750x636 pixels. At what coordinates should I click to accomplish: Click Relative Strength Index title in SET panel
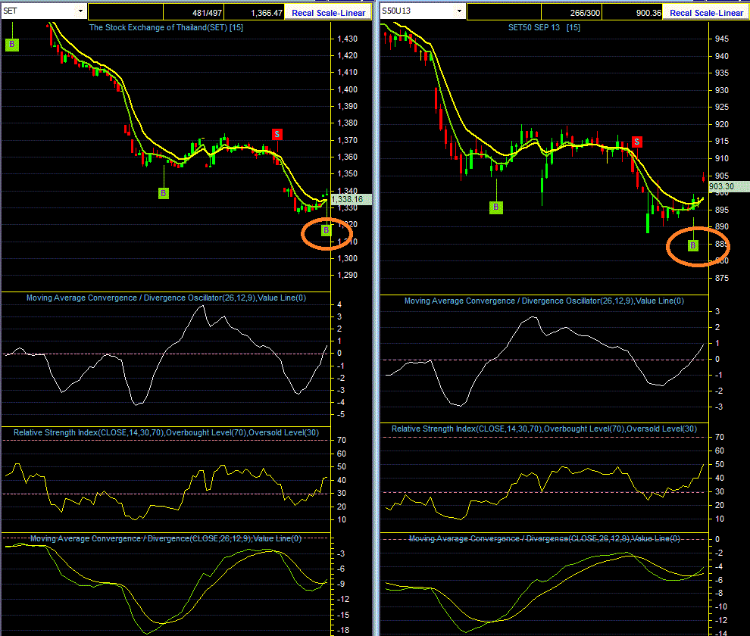(166, 433)
